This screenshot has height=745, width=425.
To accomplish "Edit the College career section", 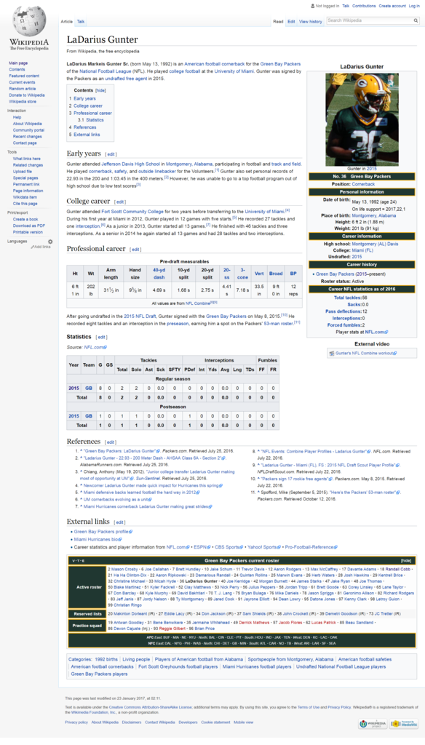I will (x=120, y=202).
